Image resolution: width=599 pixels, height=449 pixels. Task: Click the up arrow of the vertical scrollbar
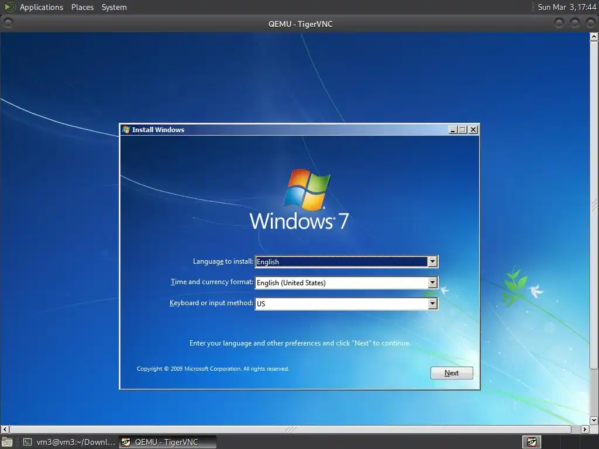[594, 37]
